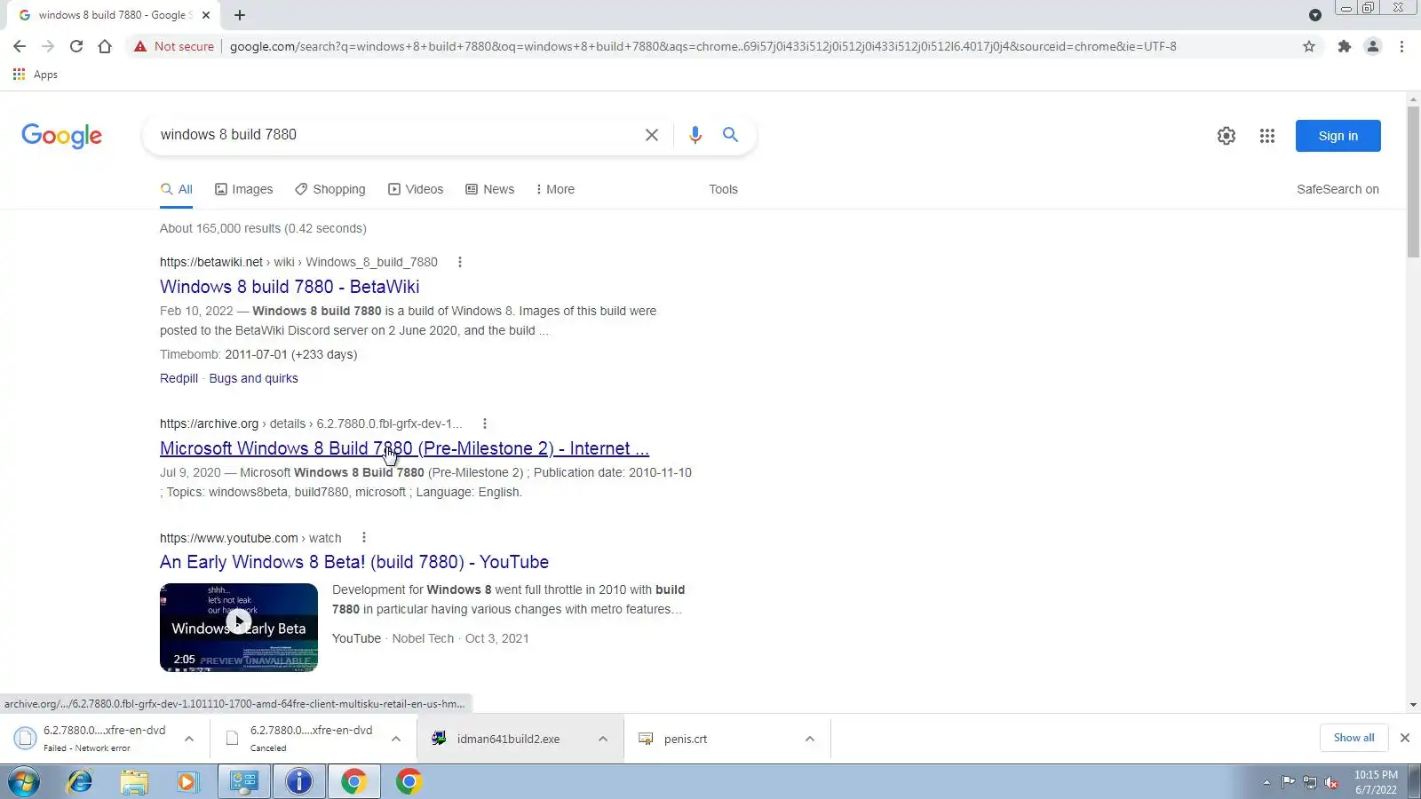Switch to Videos results
Image resolution: width=1421 pixels, height=799 pixels.
pos(416,189)
